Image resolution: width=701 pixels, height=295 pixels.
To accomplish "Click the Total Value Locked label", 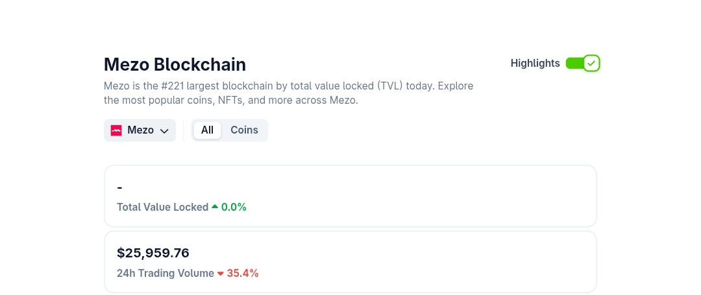I will point(162,207).
